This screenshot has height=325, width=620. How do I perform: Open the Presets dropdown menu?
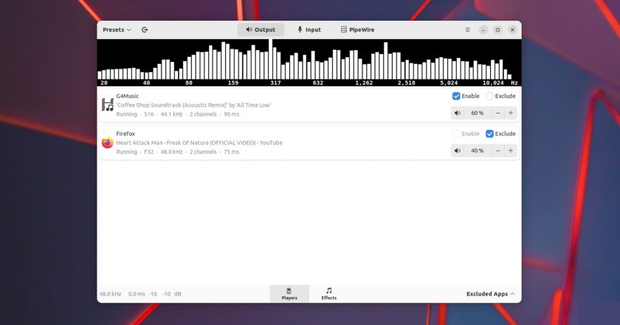[117, 29]
